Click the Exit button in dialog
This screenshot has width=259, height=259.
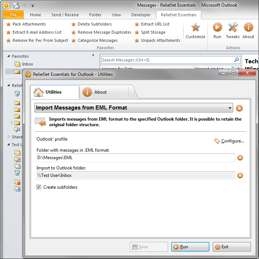(232, 247)
